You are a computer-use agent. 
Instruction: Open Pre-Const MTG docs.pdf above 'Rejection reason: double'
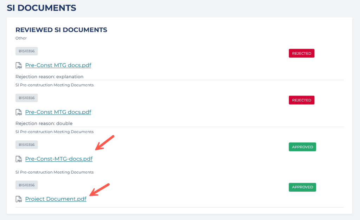[58, 112]
